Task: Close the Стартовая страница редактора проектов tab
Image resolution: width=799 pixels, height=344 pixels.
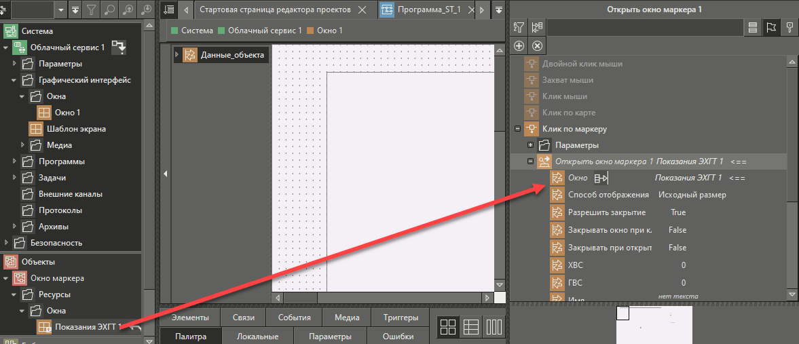Action: coord(362,10)
